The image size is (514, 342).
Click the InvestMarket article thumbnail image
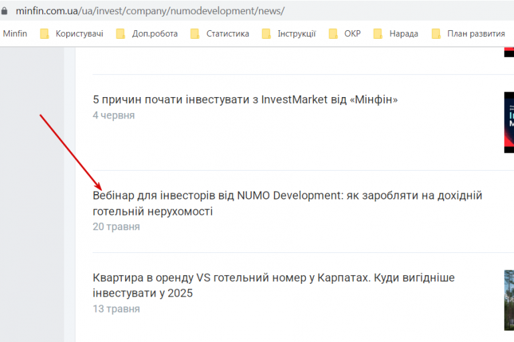pyautogui.click(x=509, y=122)
